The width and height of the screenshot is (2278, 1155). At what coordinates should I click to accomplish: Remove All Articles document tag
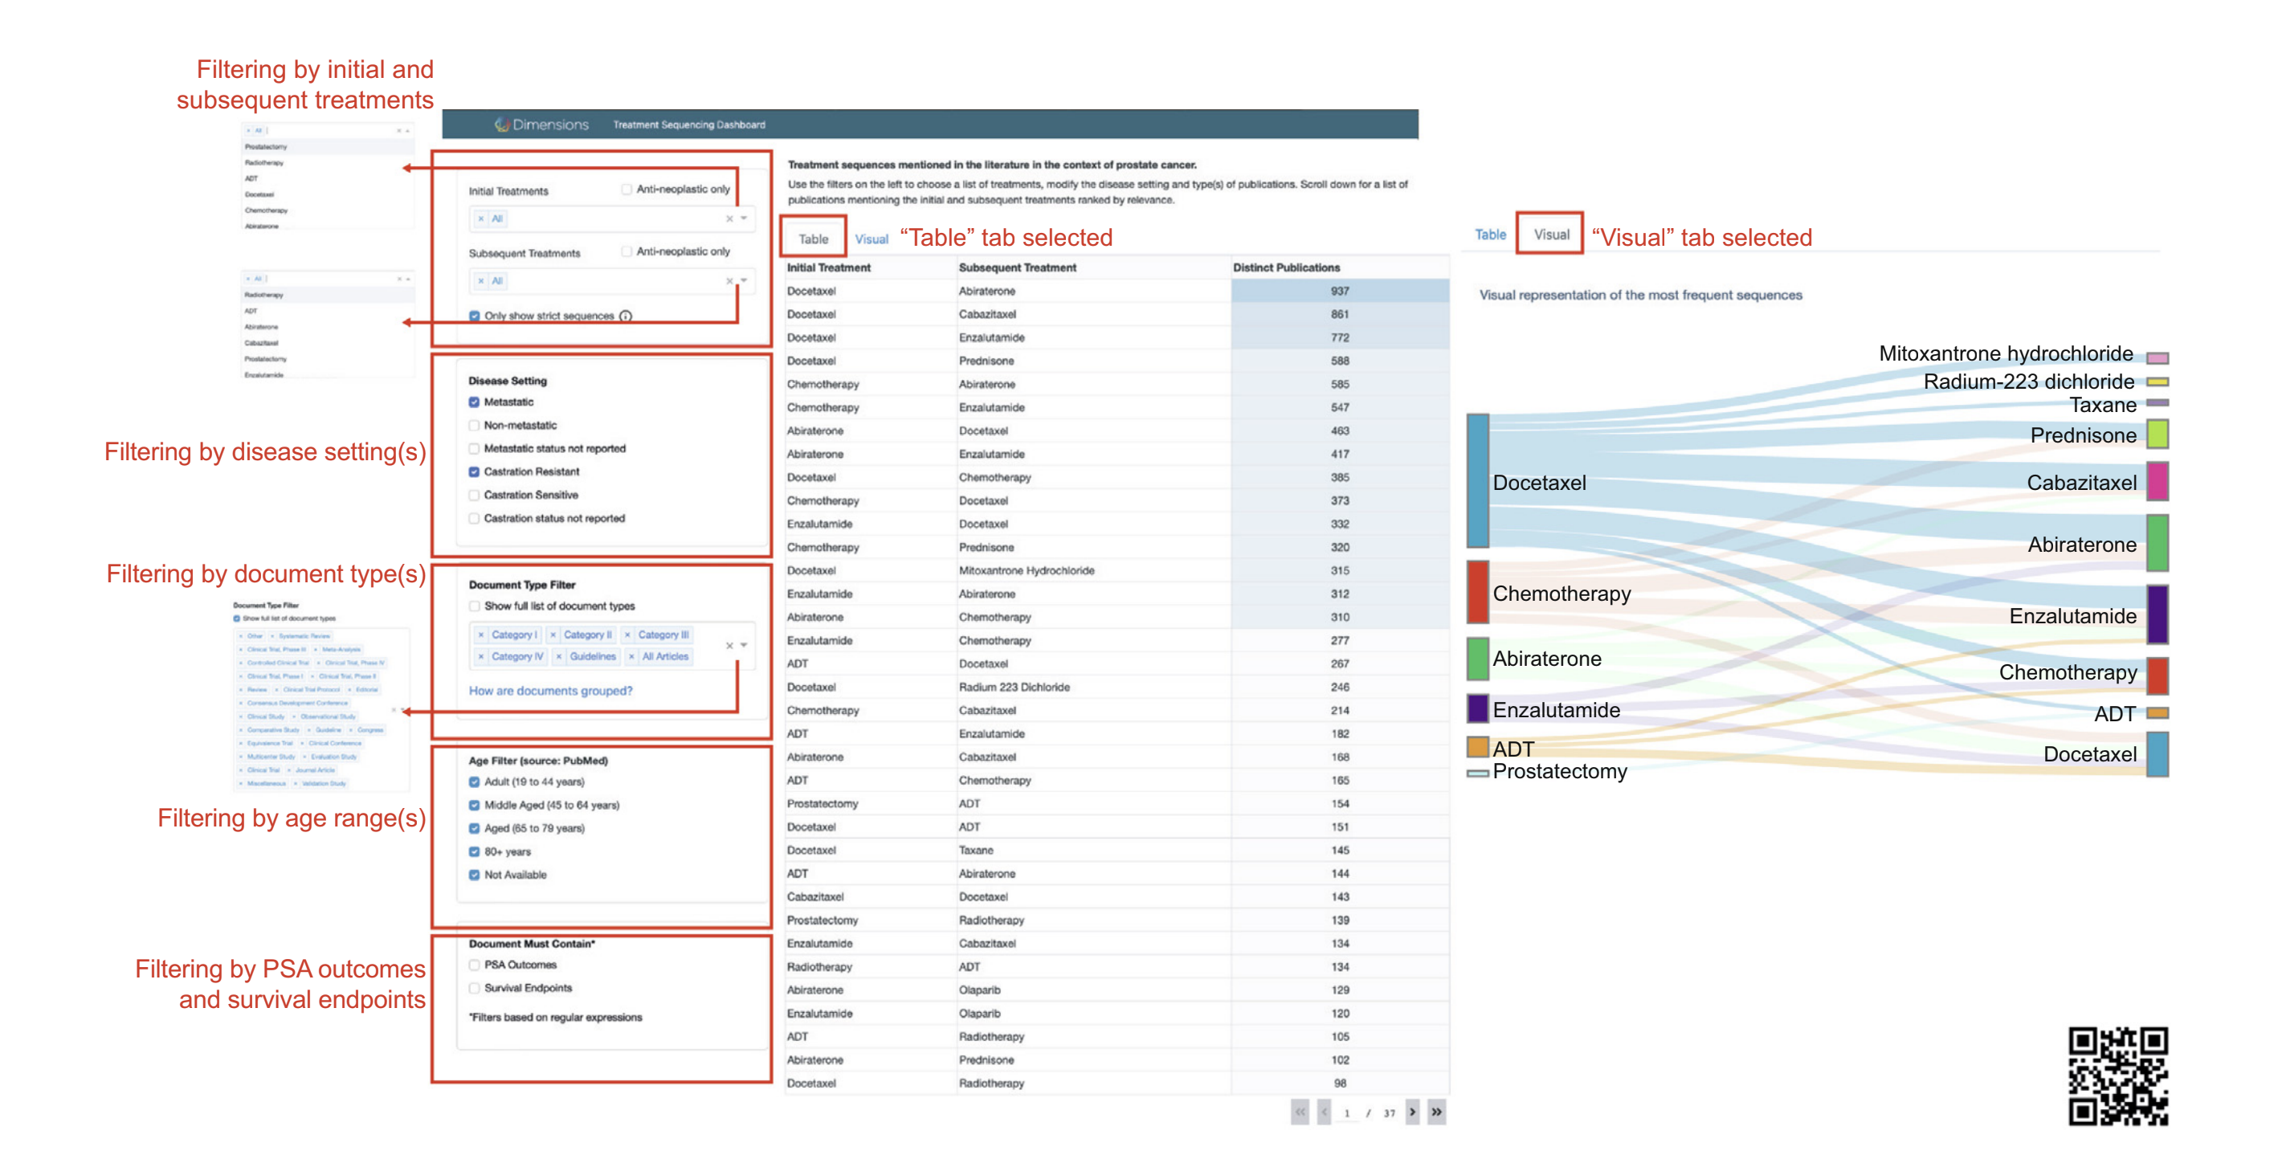coord(631,657)
